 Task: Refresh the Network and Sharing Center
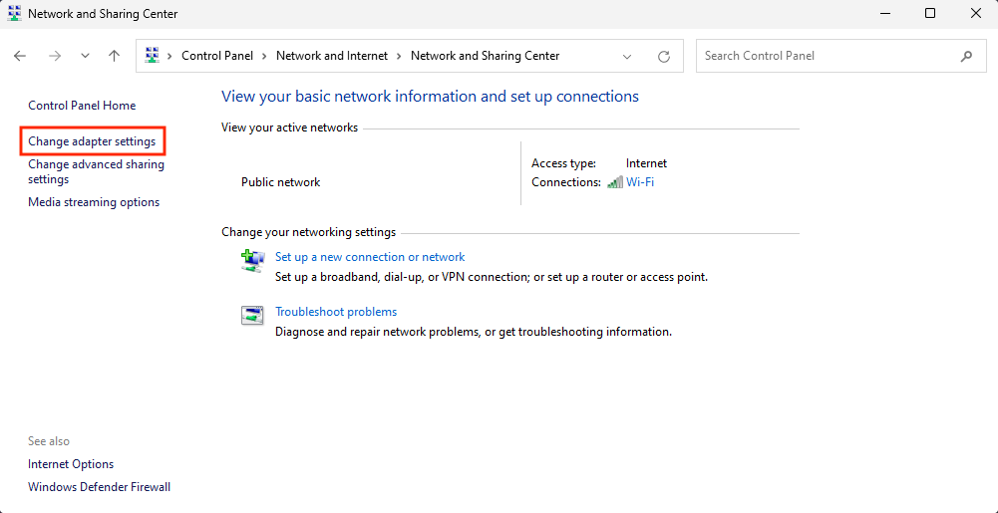[x=664, y=56]
